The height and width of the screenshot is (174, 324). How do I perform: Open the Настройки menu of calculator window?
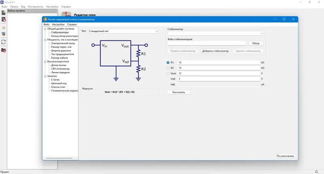(58, 24)
